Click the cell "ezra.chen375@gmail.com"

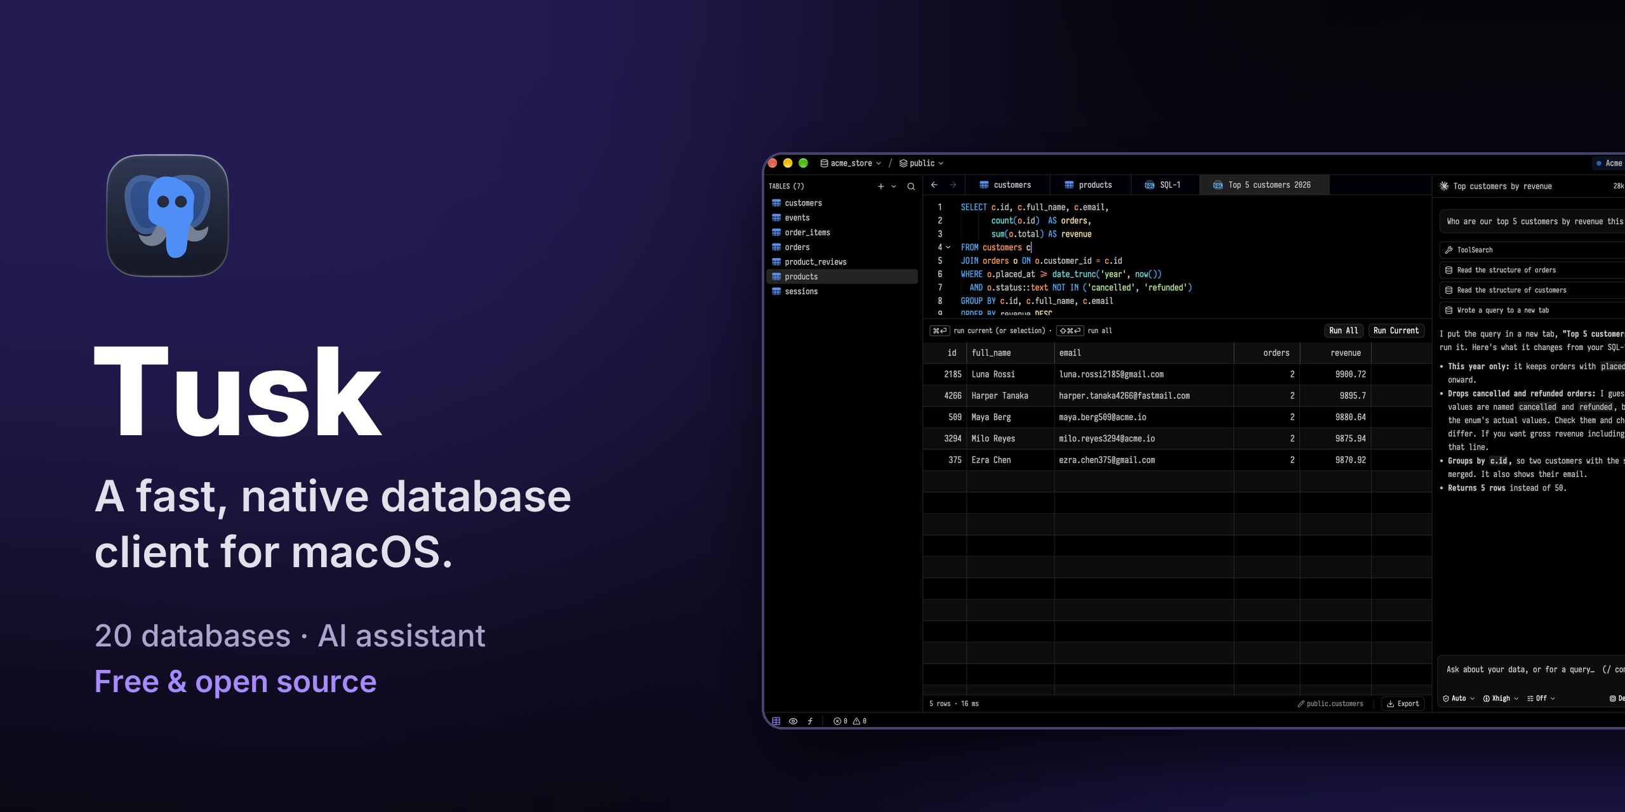point(1144,460)
